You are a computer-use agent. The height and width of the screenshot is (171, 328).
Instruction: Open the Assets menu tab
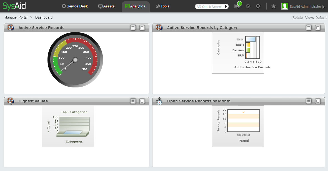[106, 6]
